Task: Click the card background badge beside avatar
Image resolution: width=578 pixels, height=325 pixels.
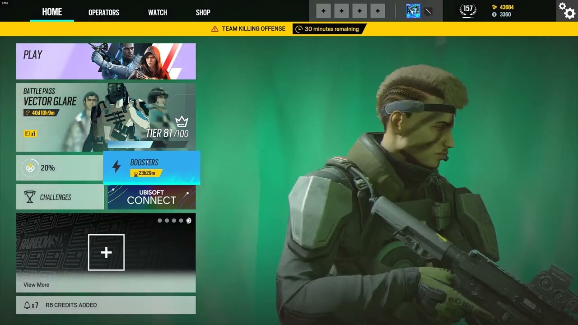Action: pyautogui.click(x=428, y=11)
